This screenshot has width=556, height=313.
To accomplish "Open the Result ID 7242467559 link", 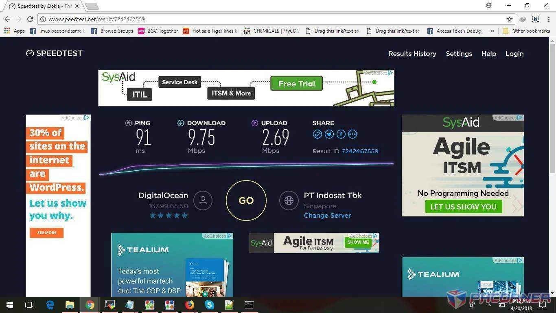I will click(x=360, y=151).
